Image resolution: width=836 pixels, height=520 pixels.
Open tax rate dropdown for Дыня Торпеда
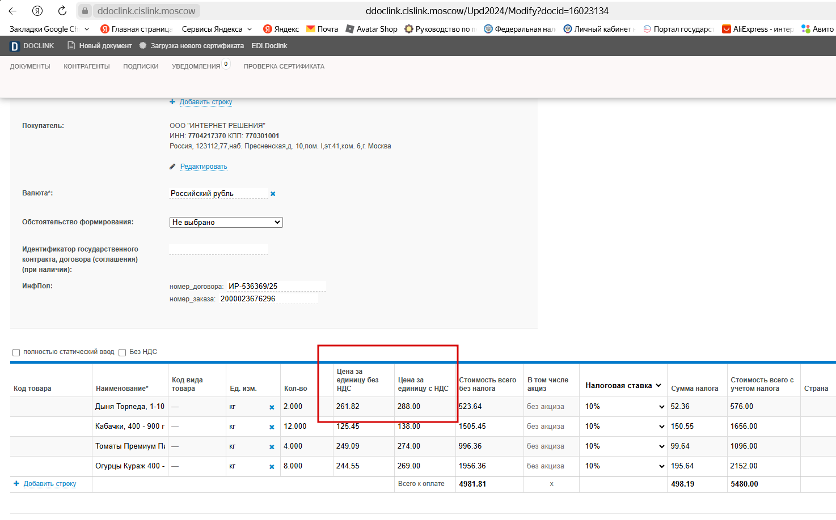point(623,407)
